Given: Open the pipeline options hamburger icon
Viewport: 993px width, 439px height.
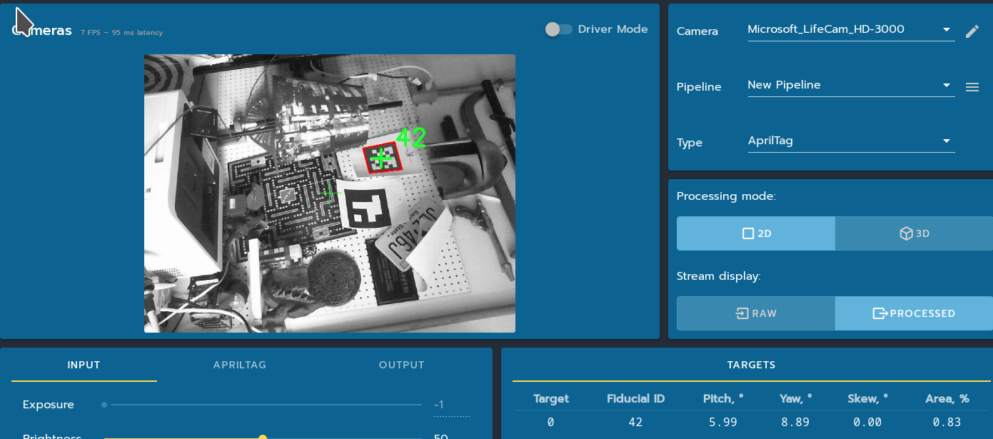Looking at the screenshot, I should pos(972,86).
